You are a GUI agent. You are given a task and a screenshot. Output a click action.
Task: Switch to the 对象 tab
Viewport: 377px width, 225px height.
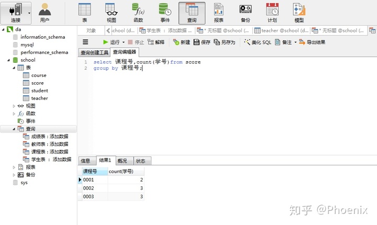tap(91, 30)
